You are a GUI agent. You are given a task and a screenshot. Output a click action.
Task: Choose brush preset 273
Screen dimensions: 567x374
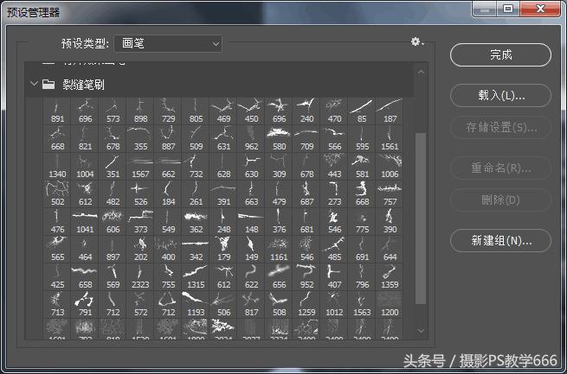point(334,194)
